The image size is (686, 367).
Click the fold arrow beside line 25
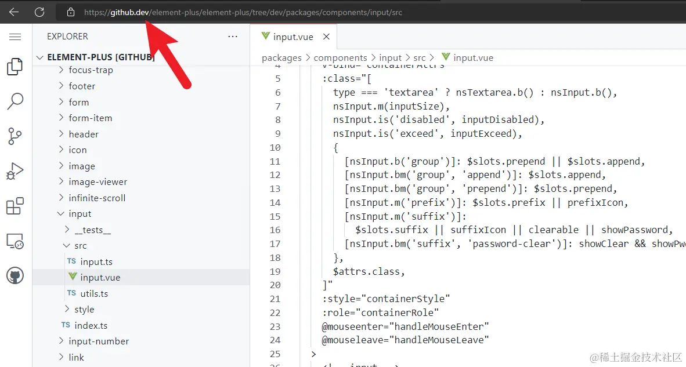click(x=313, y=354)
